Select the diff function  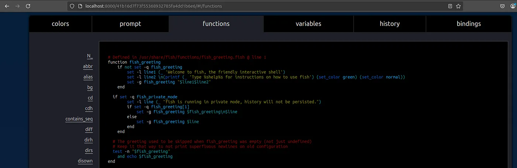point(89,129)
